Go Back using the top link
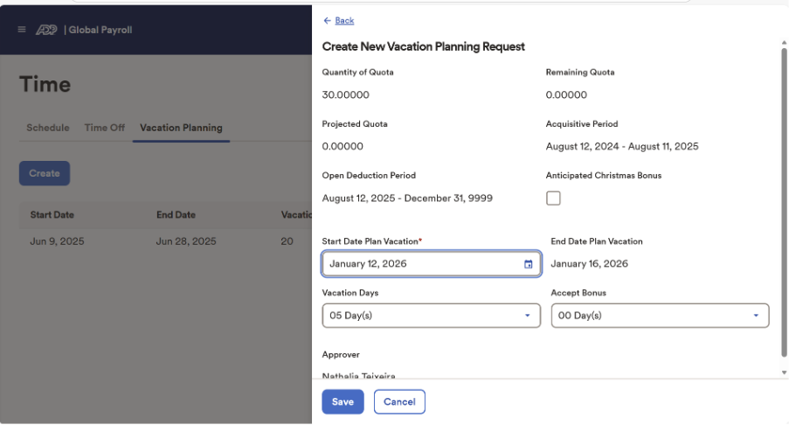The image size is (789, 425). tap(338, 20)
